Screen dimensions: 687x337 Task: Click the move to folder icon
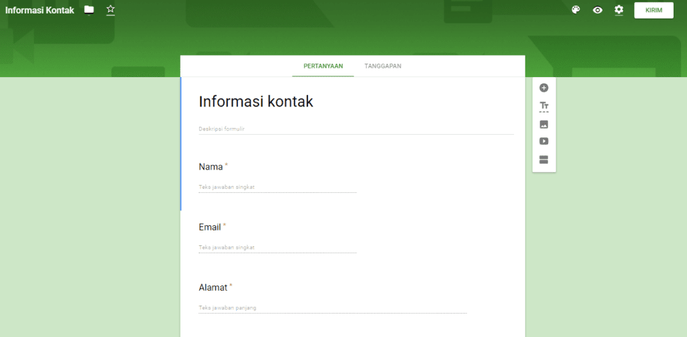89,10
